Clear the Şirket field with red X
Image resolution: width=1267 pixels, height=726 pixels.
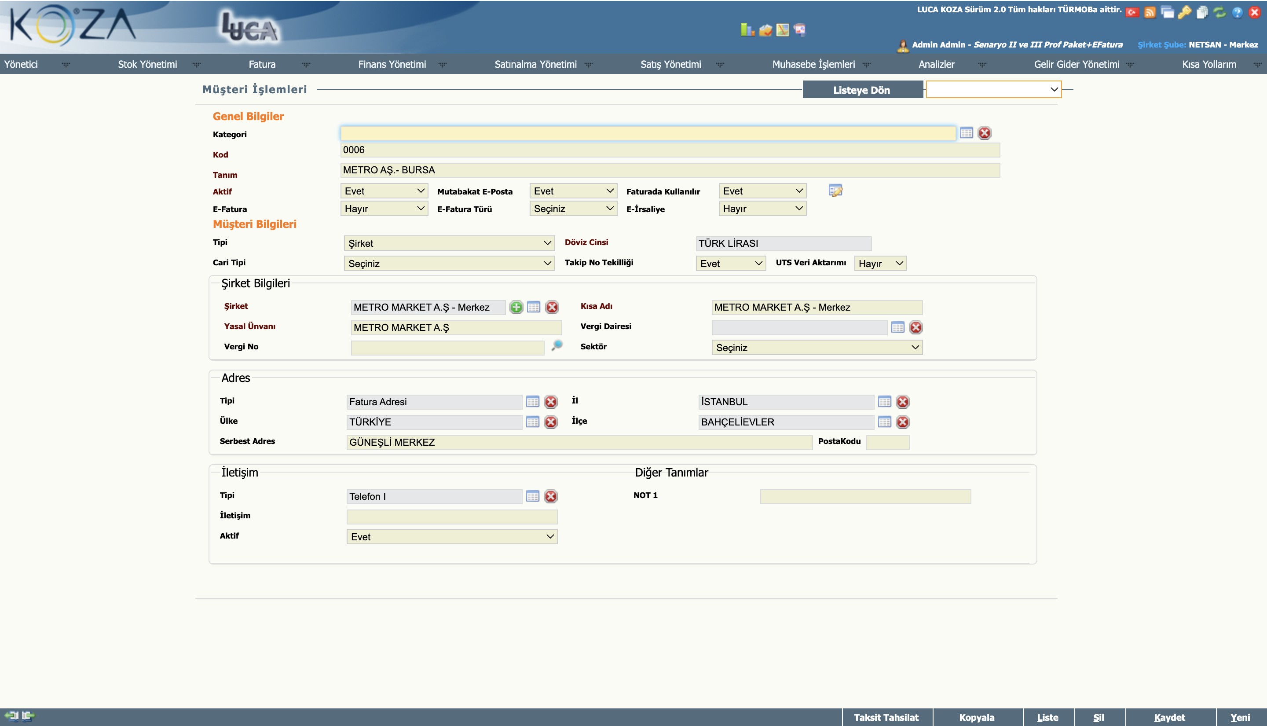tap(552, 307)
